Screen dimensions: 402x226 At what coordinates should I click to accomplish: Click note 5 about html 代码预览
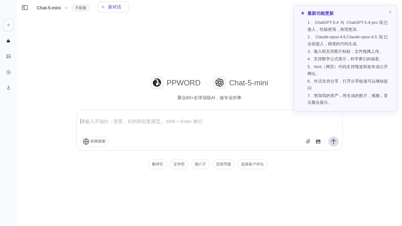[x=348, y=70]
